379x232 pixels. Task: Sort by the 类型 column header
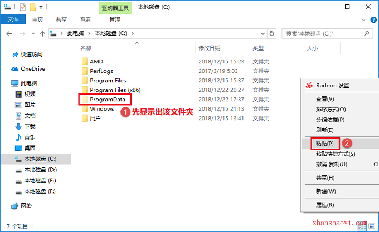(258, 48)
